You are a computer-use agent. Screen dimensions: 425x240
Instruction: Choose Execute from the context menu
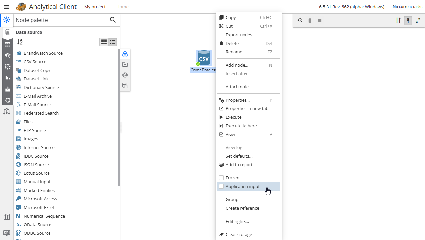(233, 117)
